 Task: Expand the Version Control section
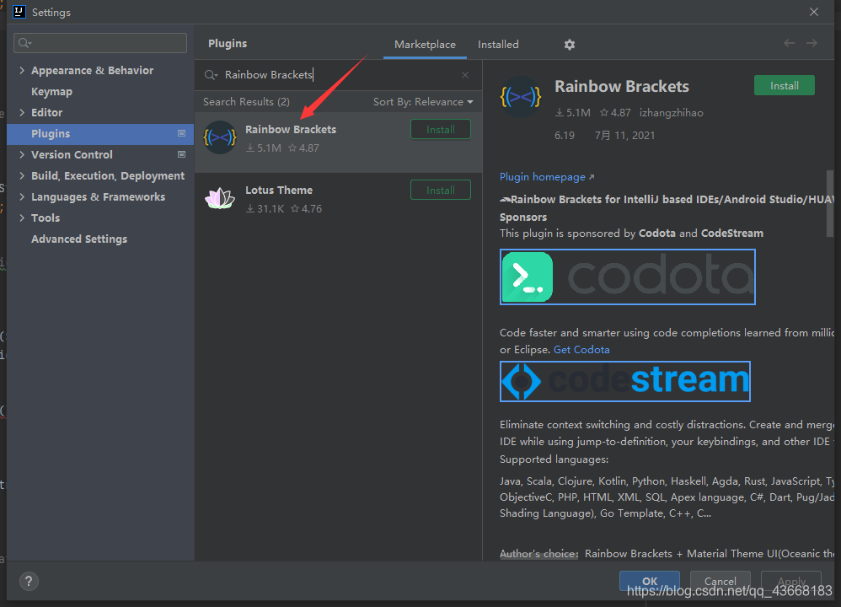pos(22,154)
